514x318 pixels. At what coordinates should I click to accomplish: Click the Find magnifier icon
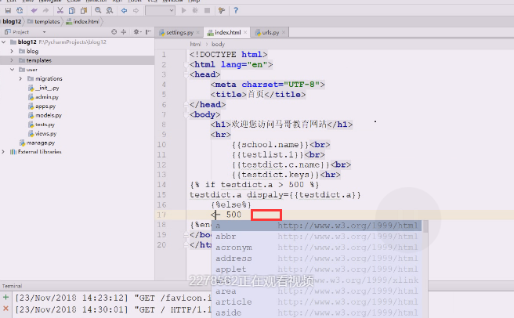pyautogui.click(x=98, y=10)
